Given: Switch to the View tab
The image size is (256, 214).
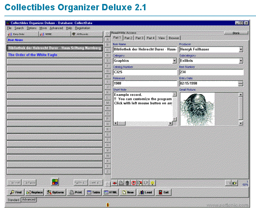Looking at the screenshot, I should (161, 38).
